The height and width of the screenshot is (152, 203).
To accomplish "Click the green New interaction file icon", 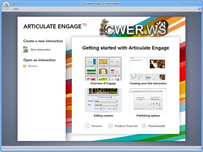I will pyautogui.click(x=25, y=50).
